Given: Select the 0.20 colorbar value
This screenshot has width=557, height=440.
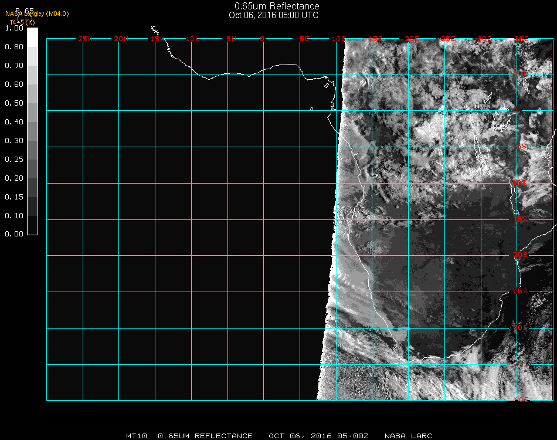Looking at the screenshot, I should pyautogui.click(x=14, y=178).
